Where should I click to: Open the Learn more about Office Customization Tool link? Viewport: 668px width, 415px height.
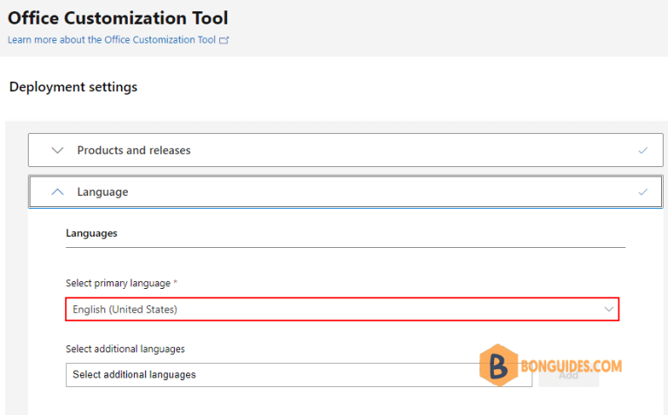tap(111, 40)
